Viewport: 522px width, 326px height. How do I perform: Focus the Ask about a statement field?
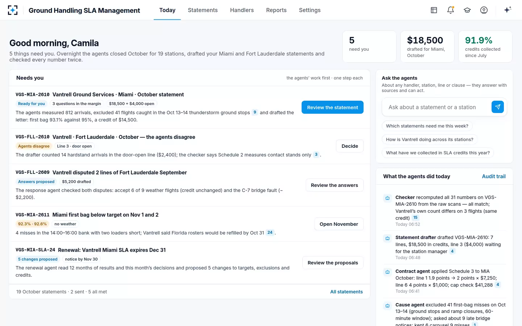tap(437, 107)
